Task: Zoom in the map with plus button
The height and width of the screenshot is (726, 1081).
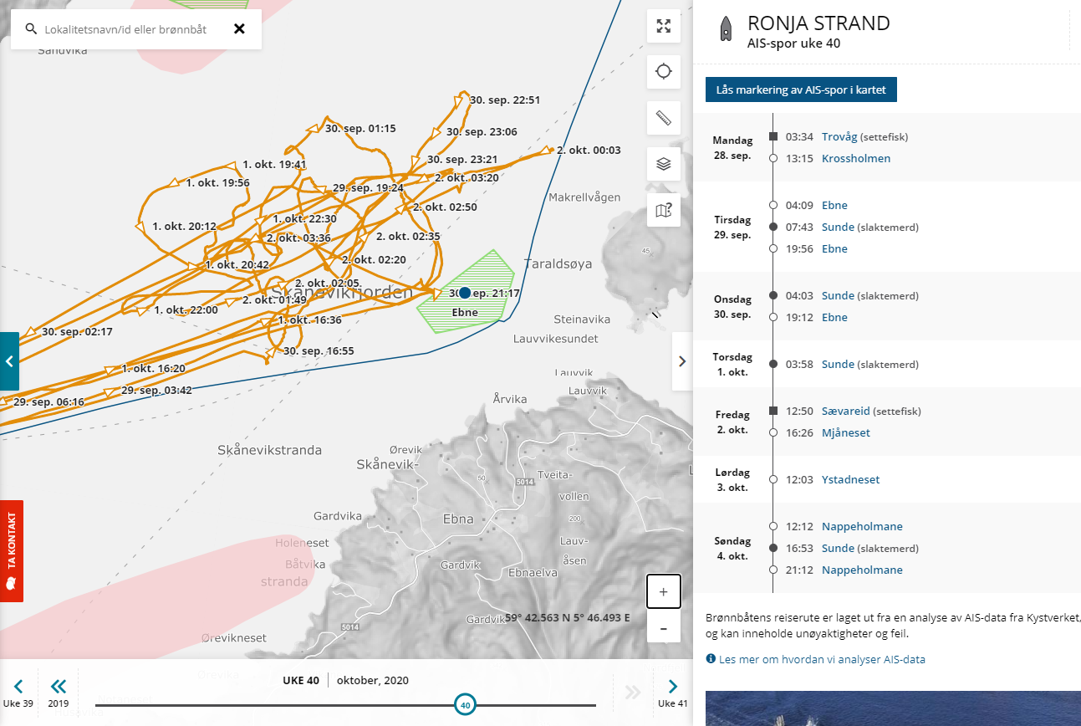Action: point(664,591)
